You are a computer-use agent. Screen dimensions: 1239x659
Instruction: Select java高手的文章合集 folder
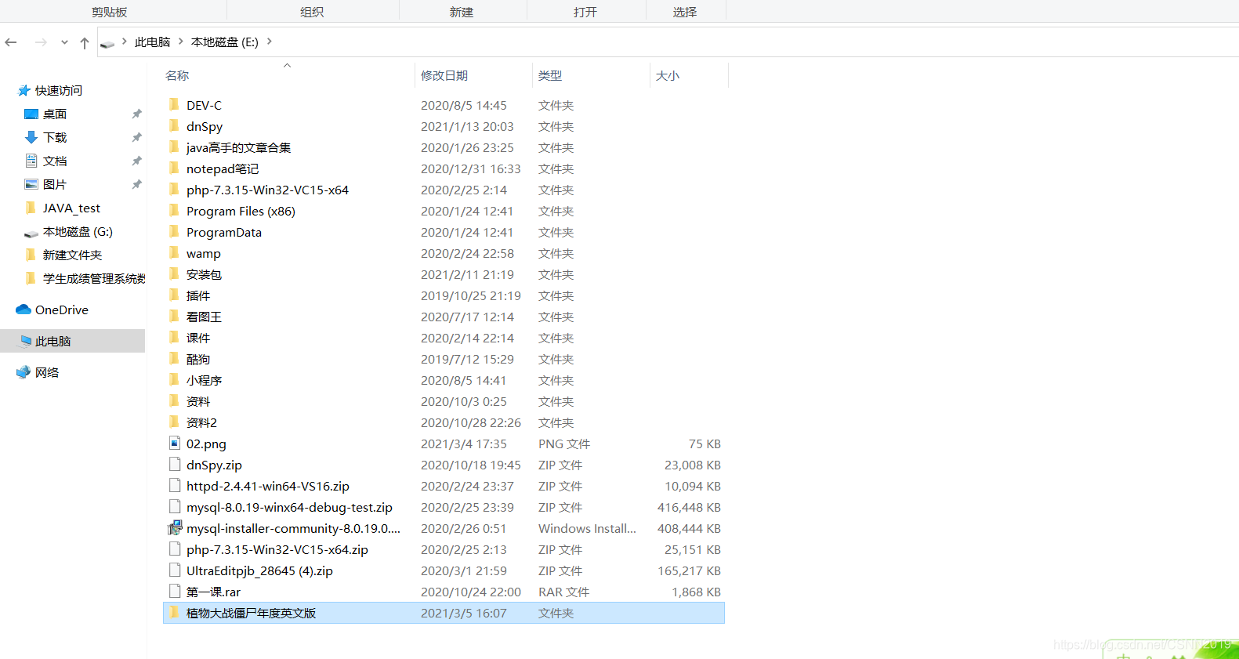tap(238, 148)
